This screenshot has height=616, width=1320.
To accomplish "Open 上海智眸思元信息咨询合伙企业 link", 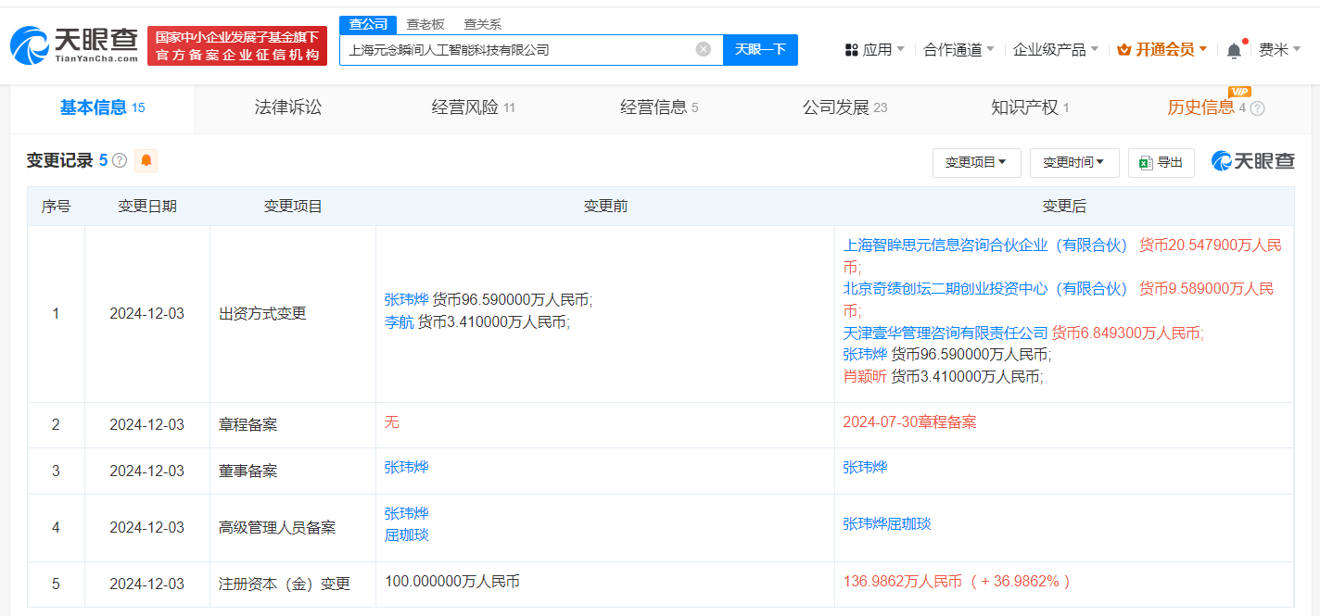I will pos(985,245).
